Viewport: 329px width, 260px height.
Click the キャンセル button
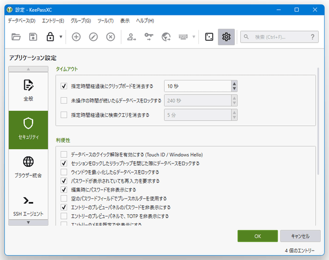300,236
